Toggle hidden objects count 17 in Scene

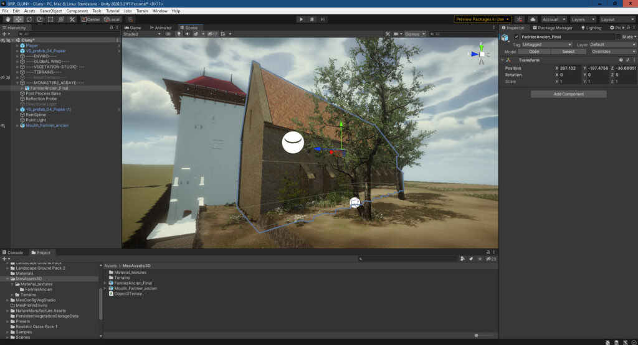click(212, 34)
